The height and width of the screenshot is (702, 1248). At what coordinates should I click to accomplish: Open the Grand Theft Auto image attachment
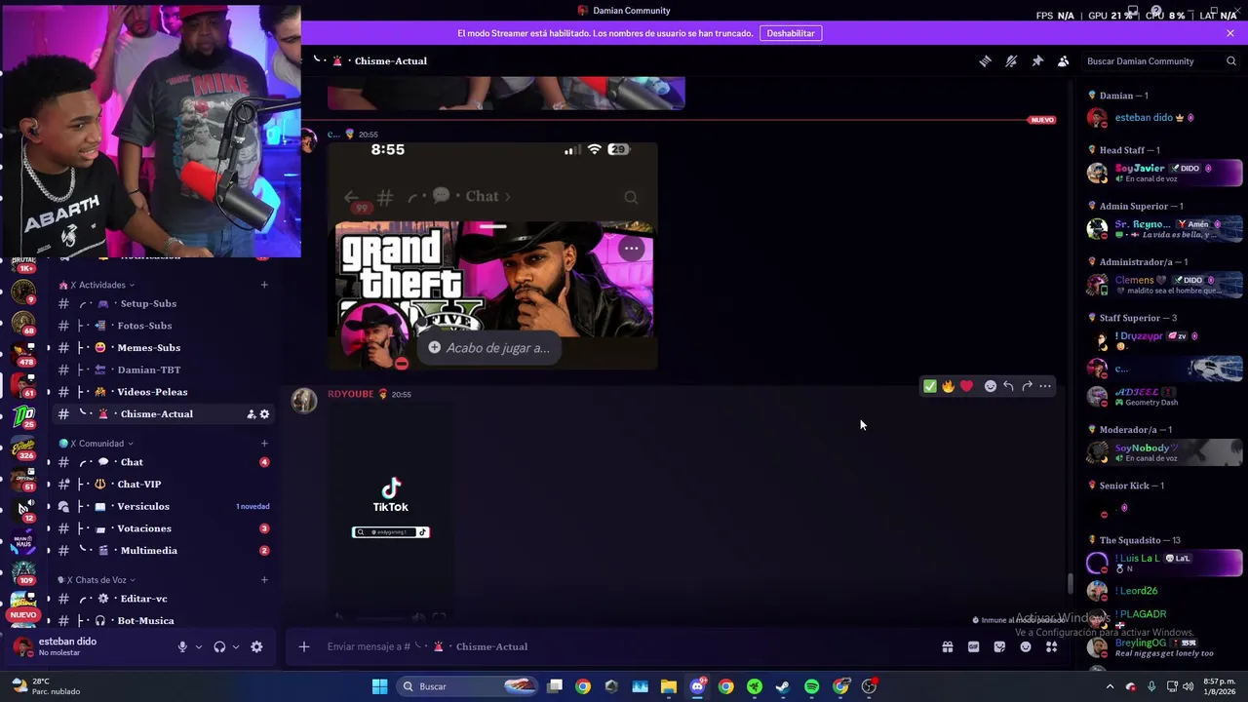[x=492, y=256]
